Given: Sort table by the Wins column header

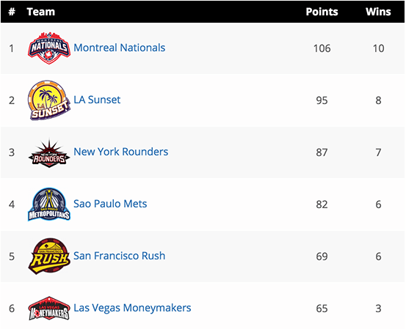Looking at the screenshot, I should point(378,12).
